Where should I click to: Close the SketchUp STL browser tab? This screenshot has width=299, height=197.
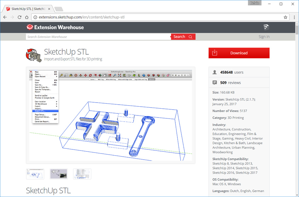[49, 9]
